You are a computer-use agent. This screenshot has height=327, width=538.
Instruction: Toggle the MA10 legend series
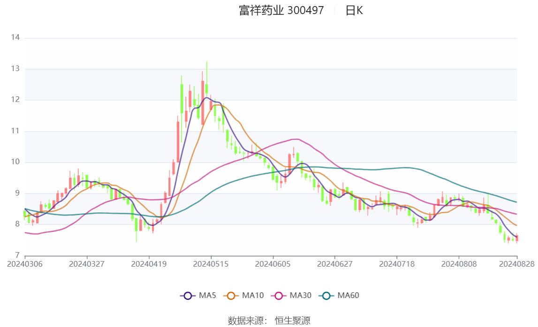(243, 296)
